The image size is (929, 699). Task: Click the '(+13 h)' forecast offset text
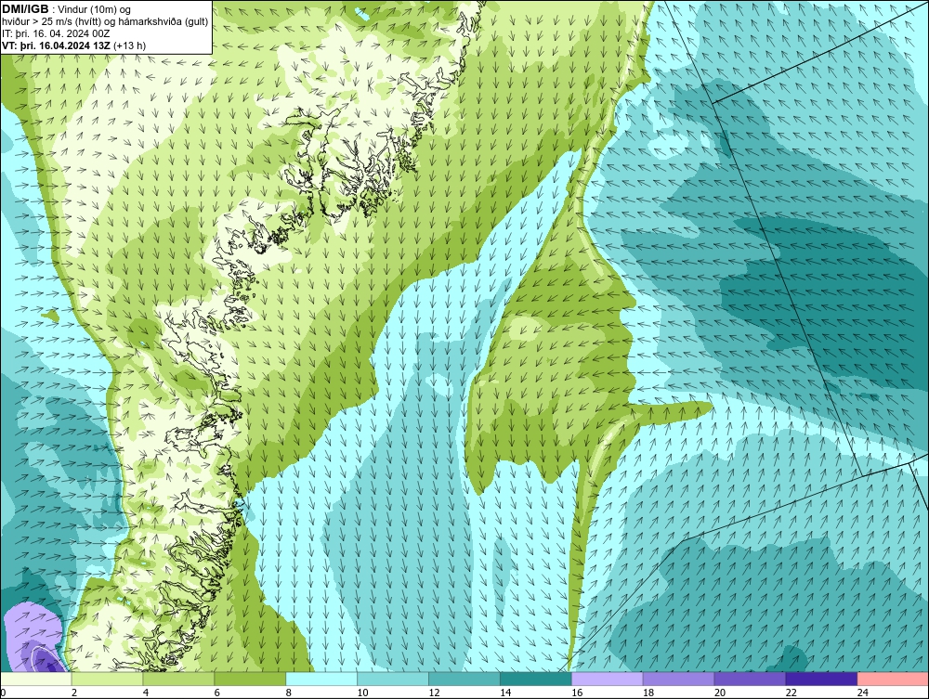130,45
